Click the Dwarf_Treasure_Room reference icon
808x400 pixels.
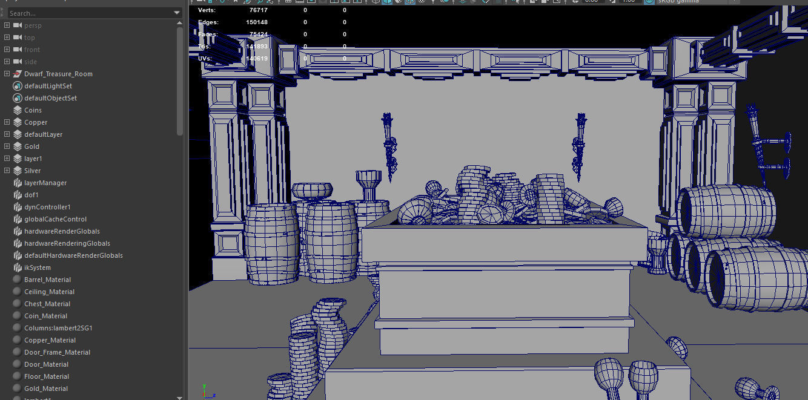18,74
